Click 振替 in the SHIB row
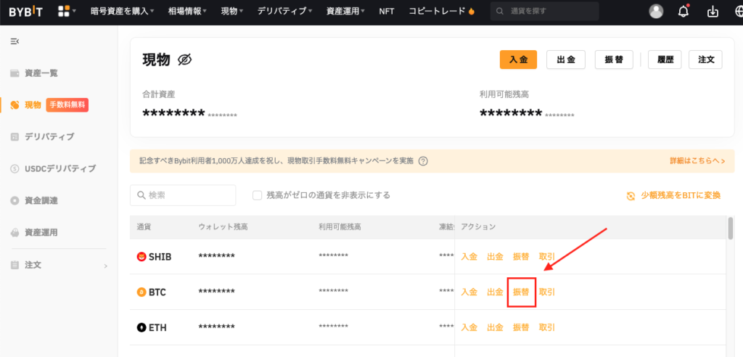743x357 pixels. point(521,256)
